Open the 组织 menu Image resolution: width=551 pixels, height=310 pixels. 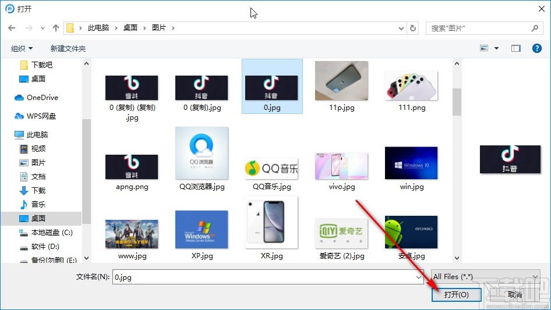pyautogui.click(x=22, y=48)
